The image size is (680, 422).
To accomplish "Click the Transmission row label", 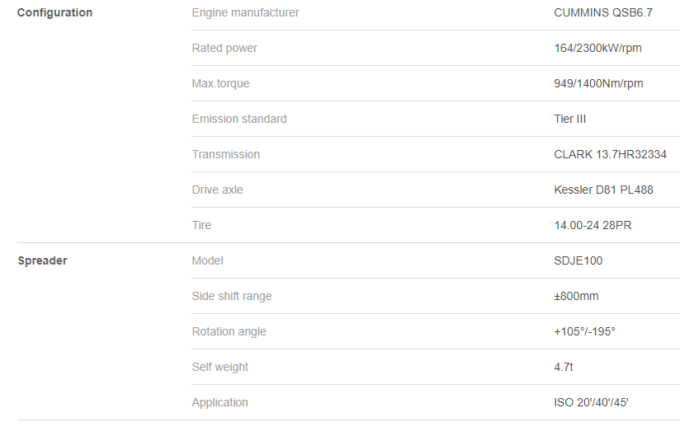I will click(x=226, y=154).
